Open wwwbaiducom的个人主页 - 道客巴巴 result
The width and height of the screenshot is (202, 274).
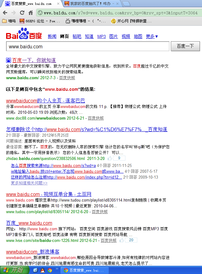click(x=45, y=101)
